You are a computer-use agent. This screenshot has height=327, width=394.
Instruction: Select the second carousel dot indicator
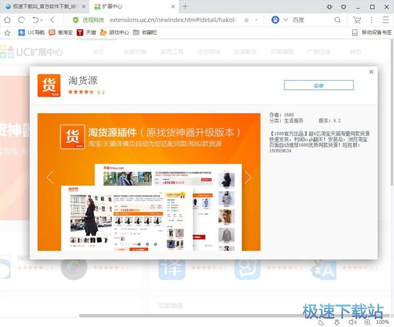click(147, 244)
